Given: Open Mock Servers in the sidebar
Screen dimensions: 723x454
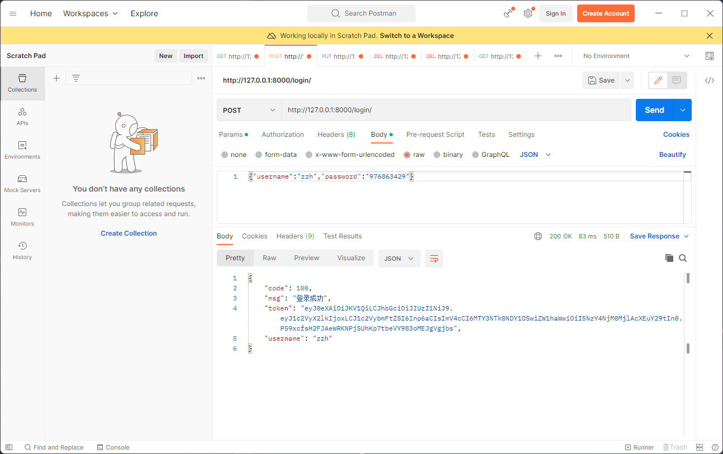Looking at the screenshot, I should (x=22, y=184).
